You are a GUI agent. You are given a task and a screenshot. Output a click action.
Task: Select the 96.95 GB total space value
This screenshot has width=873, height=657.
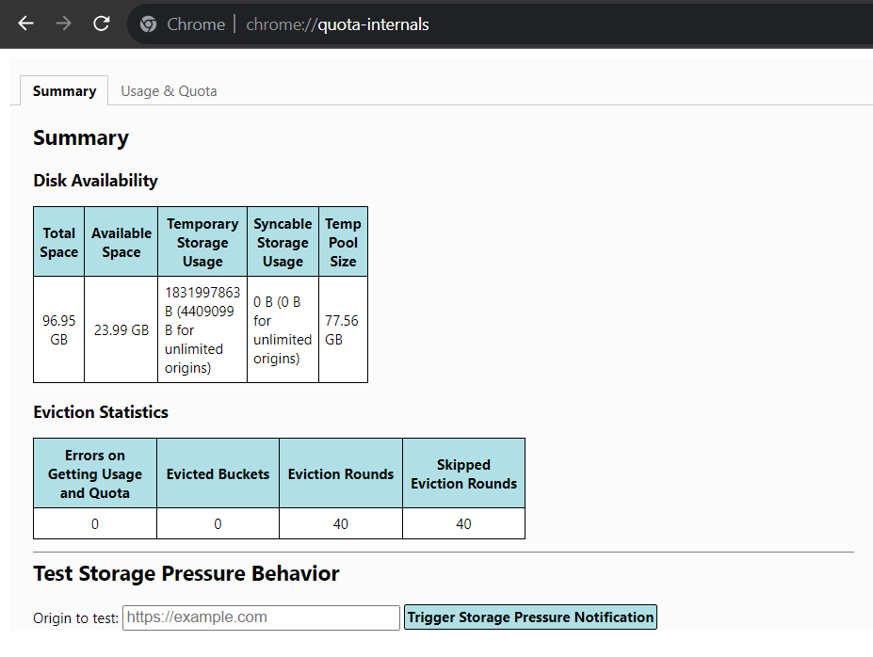59,329
